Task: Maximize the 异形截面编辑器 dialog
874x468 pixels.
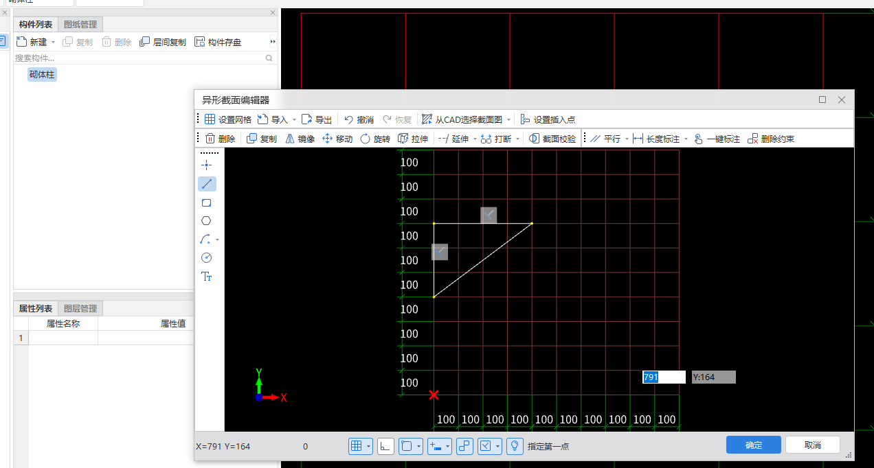Action: click(x=822, y=100)
